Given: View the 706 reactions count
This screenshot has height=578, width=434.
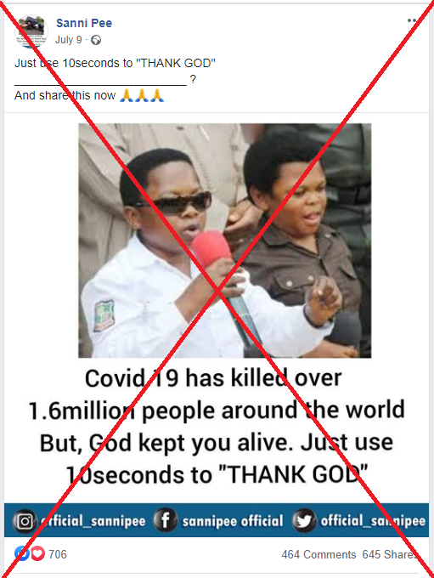Looking at the screenshot, I should [x=58, y=554].
